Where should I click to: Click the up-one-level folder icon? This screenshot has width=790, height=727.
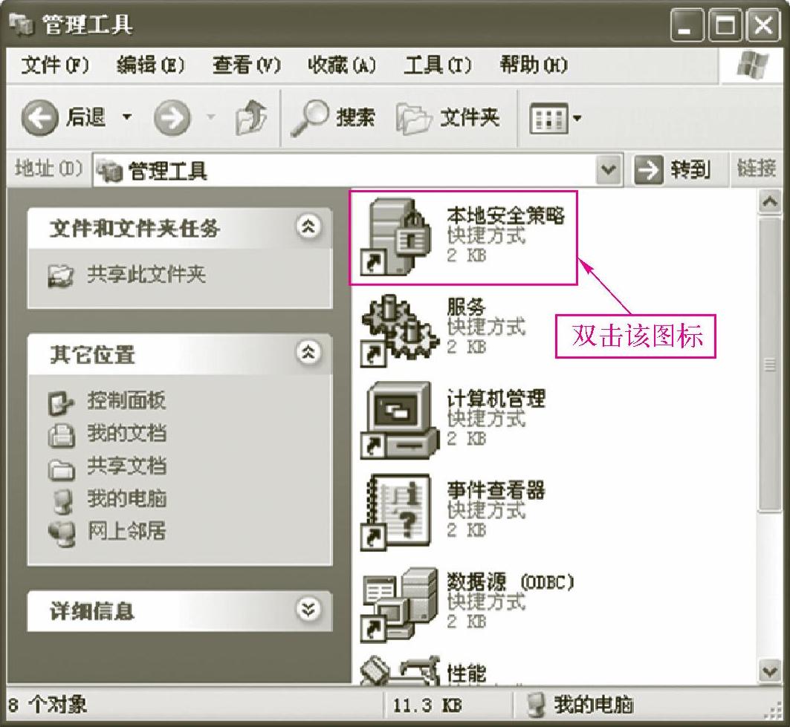(251, 117)
